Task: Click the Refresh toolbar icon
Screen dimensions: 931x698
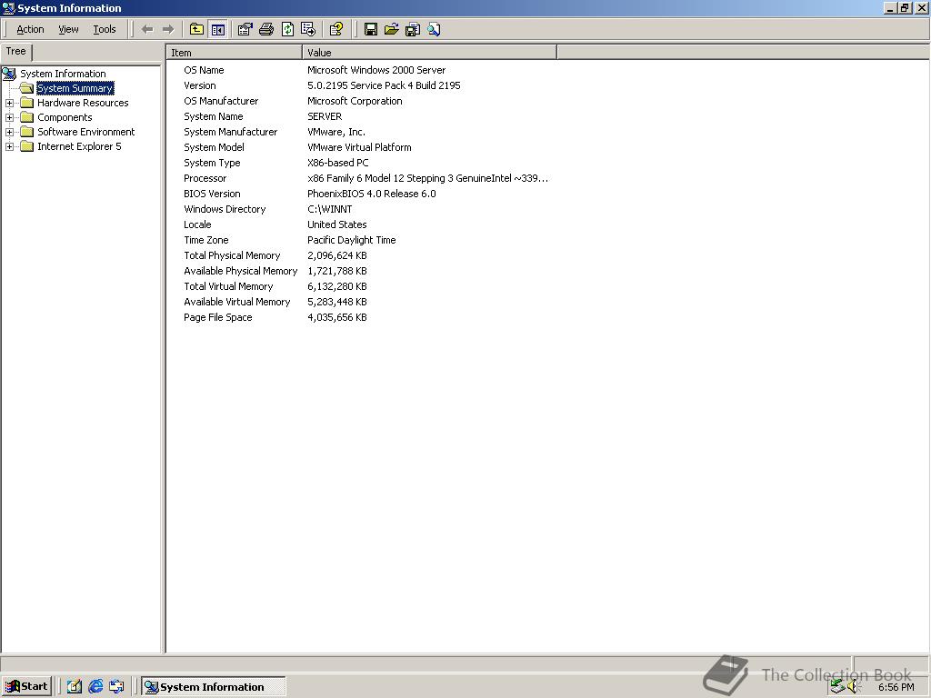Action: pyautogui.click(x=287, y=29)
